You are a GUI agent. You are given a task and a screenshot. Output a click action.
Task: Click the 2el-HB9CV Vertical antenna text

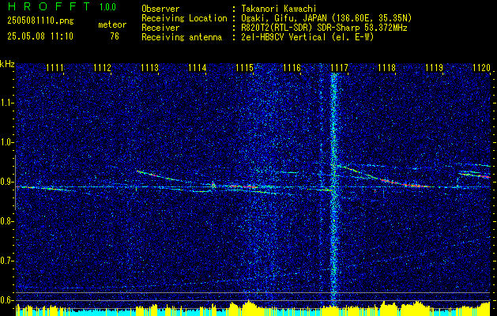coord(307,37)
